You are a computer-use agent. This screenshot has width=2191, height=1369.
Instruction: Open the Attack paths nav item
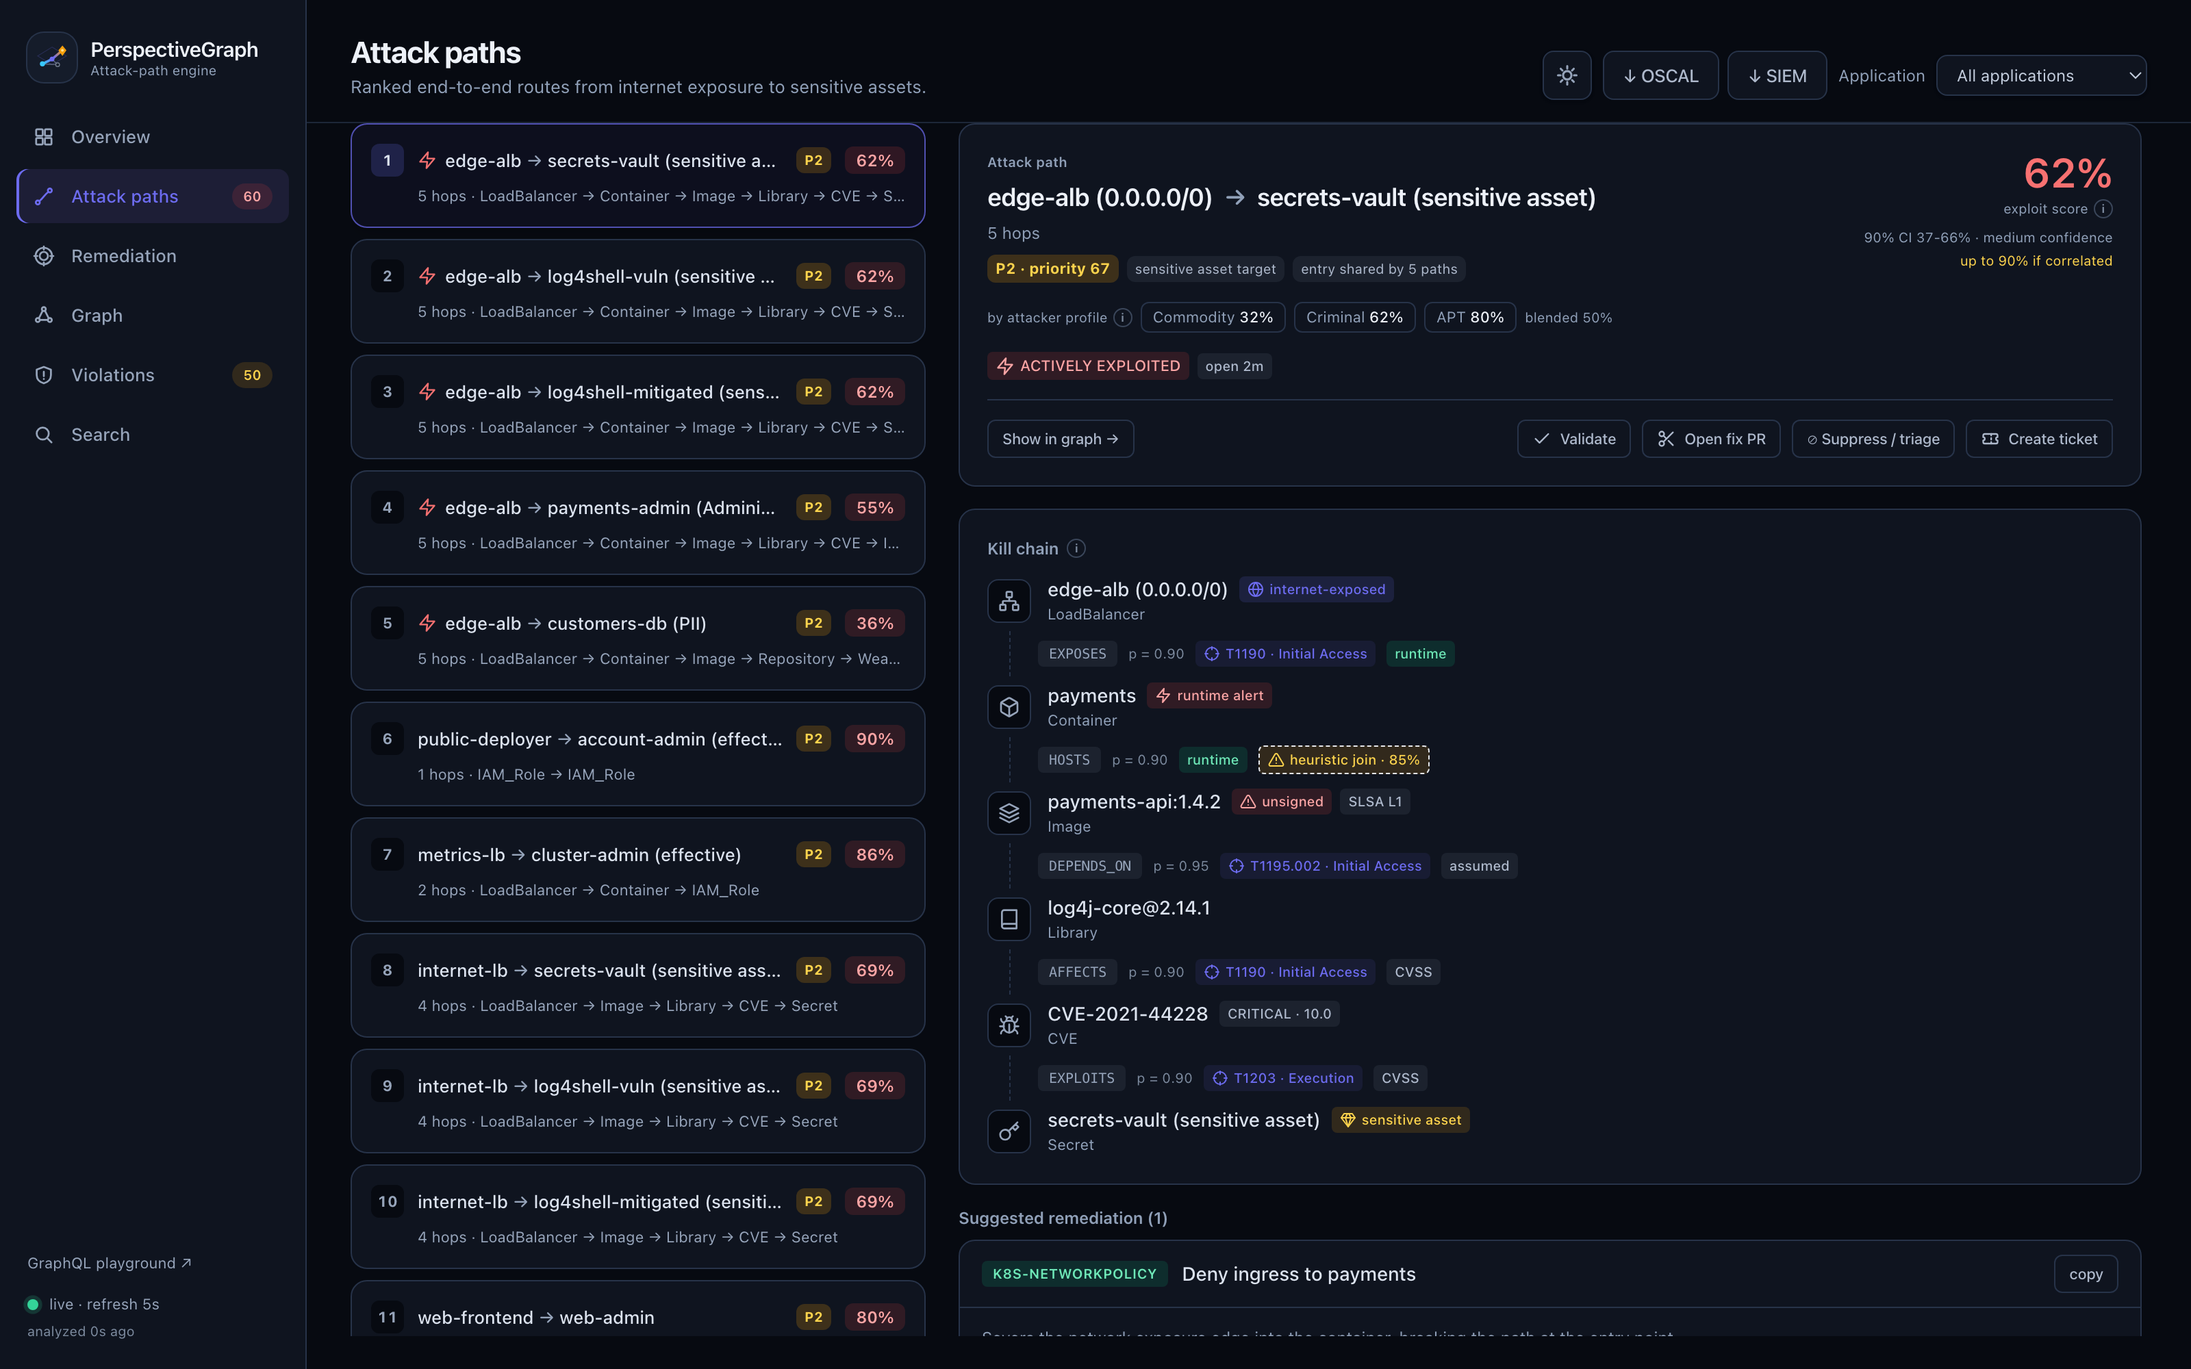(x=152, y=196)
